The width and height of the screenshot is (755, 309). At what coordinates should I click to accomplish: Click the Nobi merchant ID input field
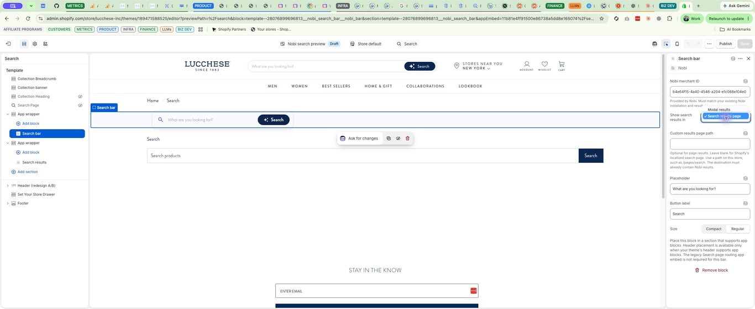coord(710,92)
